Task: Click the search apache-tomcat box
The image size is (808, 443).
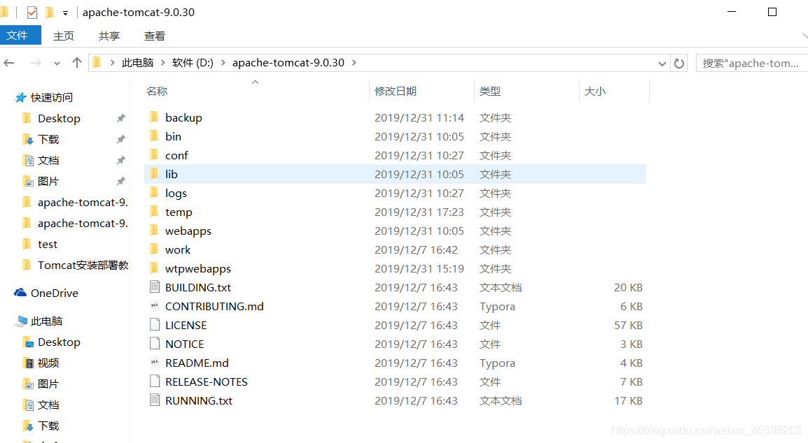Action: click(752, 64)
